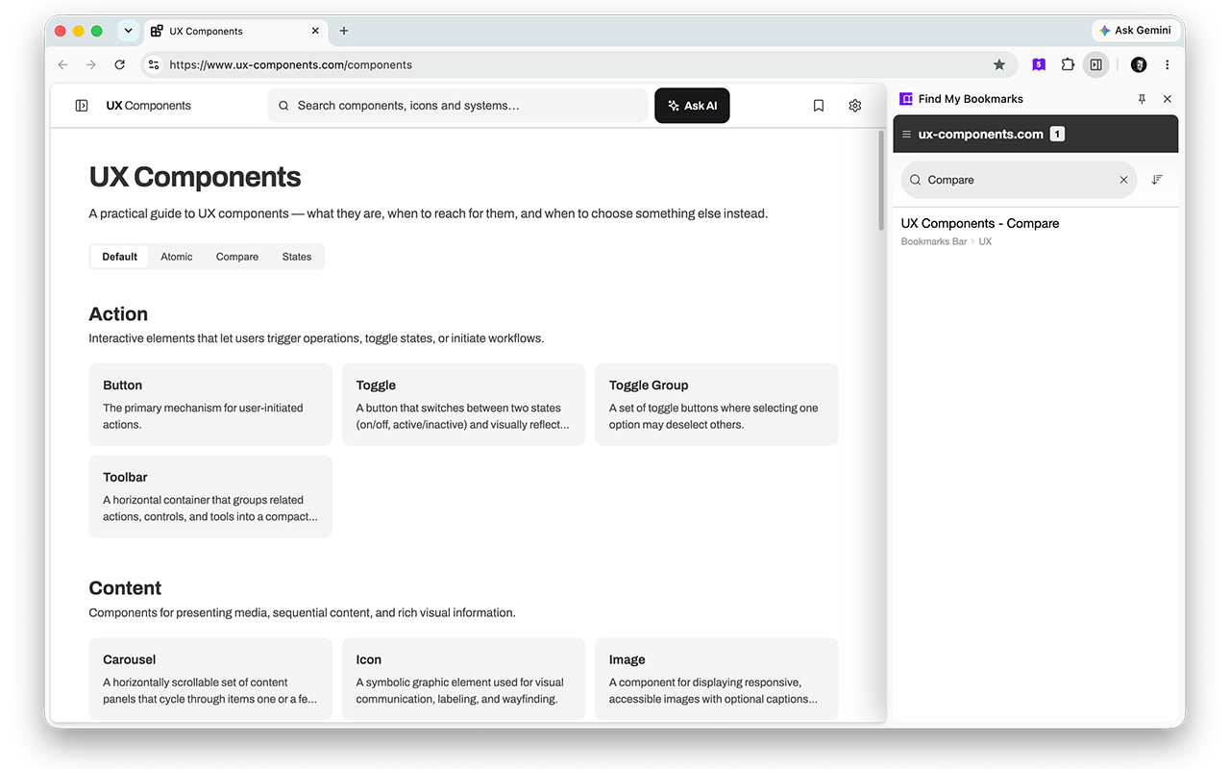Click the ux-components.com panel title
Image resolution: width=1230 pixels, height=769 pixels.
(x=981, y=135)
